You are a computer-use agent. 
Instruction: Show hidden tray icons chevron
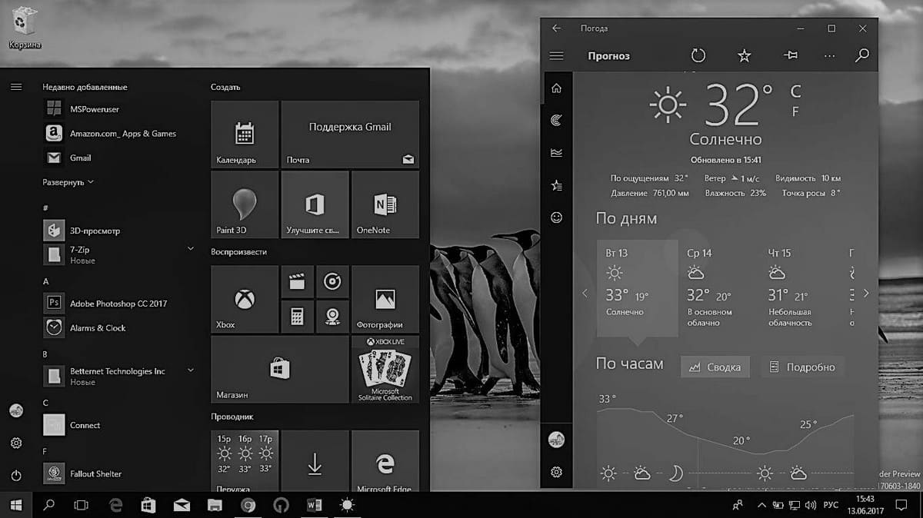coord(761,505)
